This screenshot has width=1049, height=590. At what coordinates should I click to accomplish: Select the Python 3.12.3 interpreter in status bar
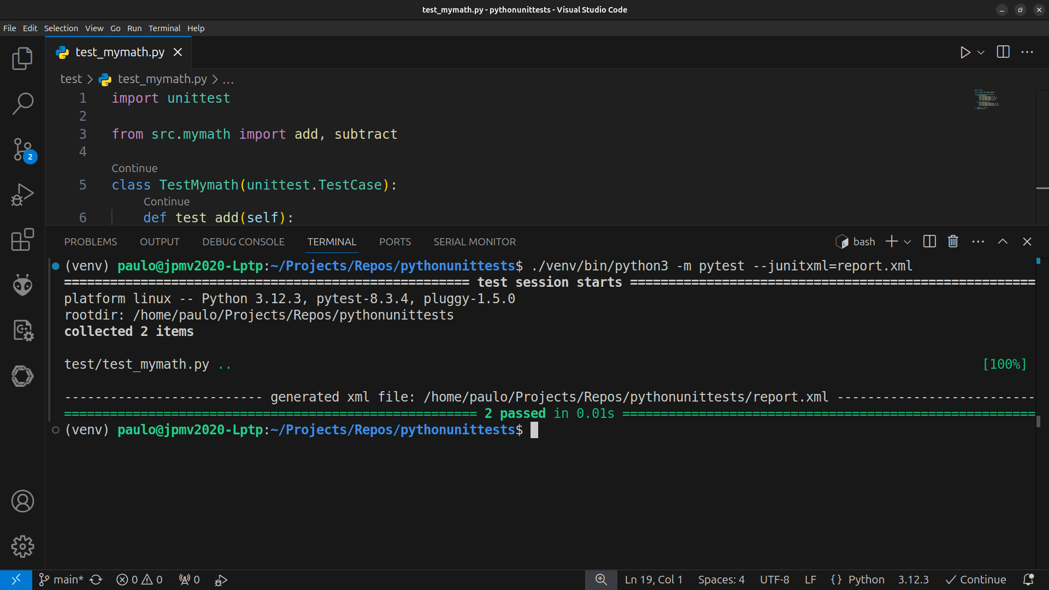914,579
